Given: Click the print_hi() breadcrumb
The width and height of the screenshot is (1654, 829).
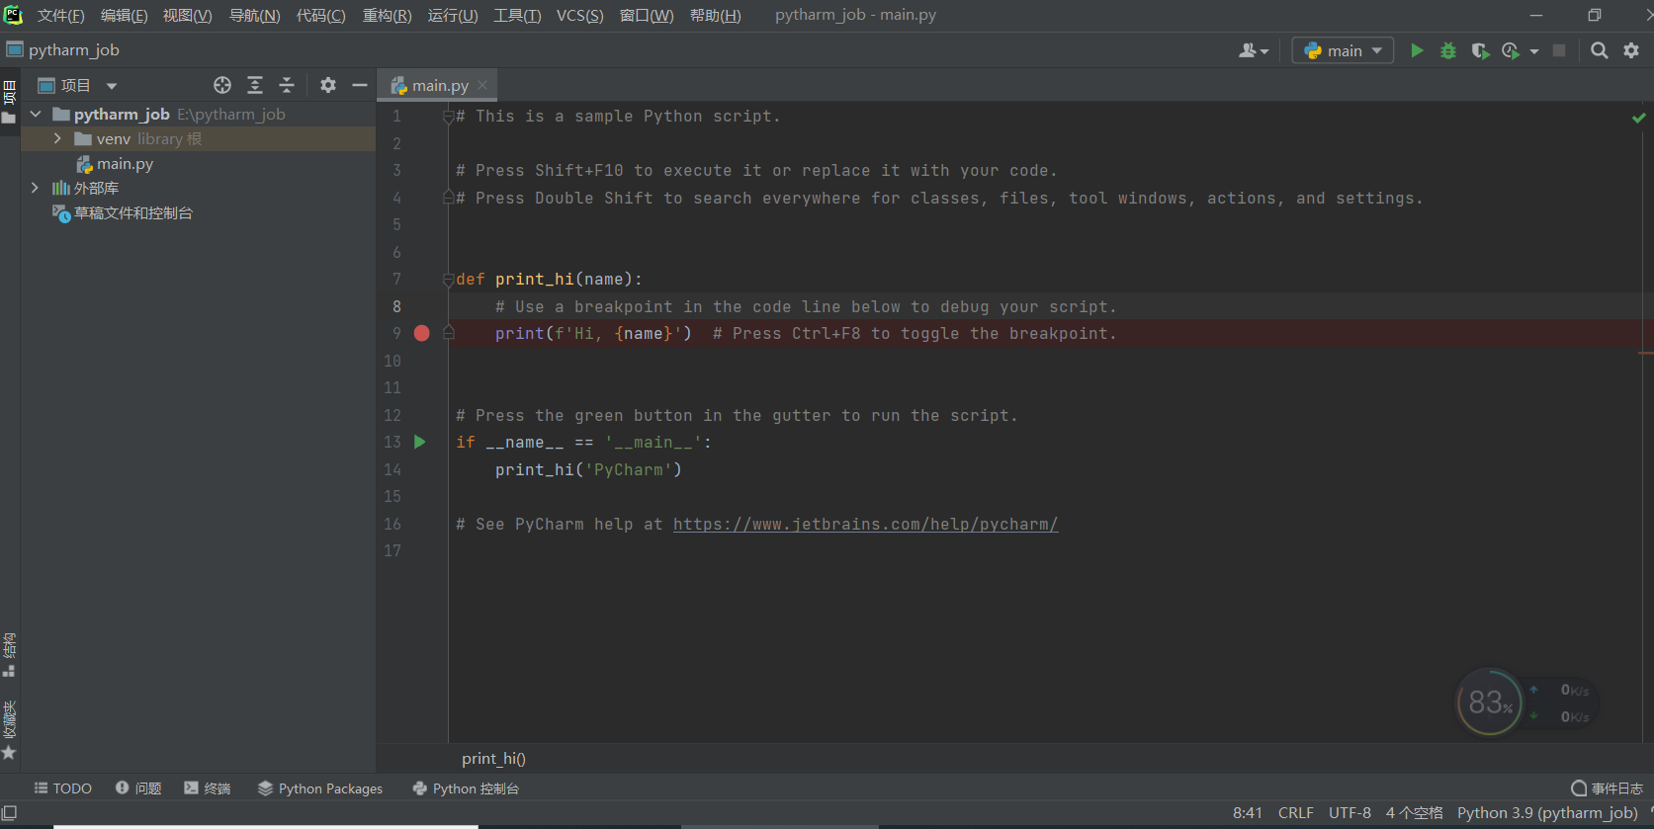Looking at the screenshot, I should 493,759.
